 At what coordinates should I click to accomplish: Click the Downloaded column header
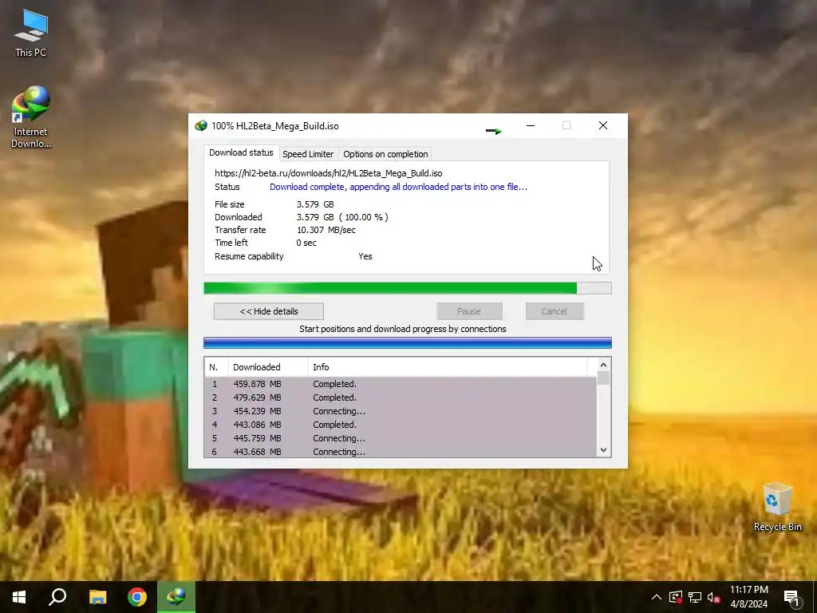(268, 367)
